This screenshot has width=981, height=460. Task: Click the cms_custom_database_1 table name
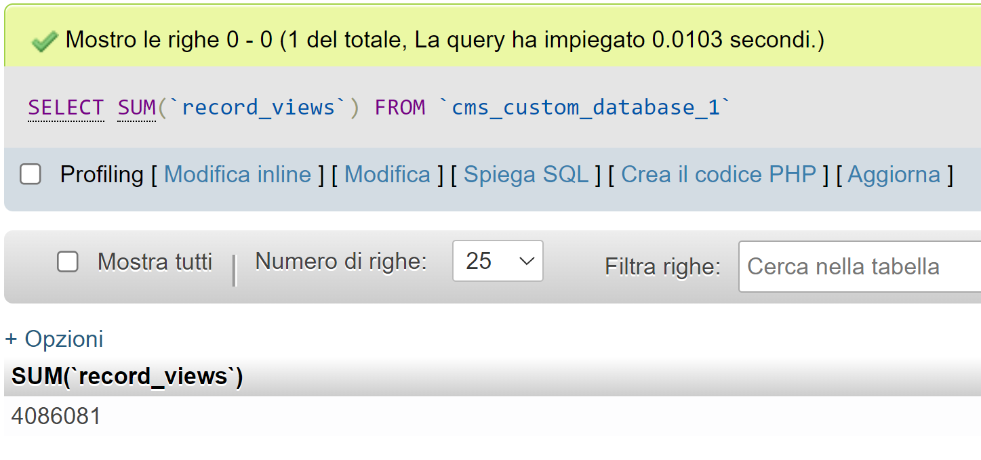(585, 108)
